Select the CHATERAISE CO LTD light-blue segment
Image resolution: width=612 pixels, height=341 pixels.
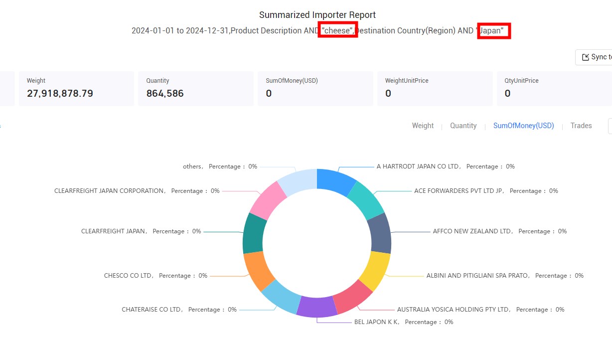[x=281, y=298]
